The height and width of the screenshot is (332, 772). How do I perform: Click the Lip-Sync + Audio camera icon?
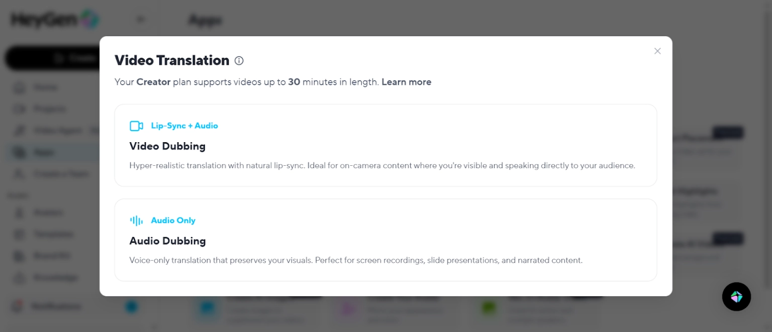(x=136, y=126)
